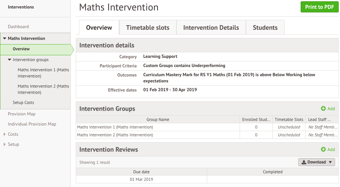Viewport: 340px width, 187px height.
Task: Click the Interventions sidebar heading
Action: 21,7
